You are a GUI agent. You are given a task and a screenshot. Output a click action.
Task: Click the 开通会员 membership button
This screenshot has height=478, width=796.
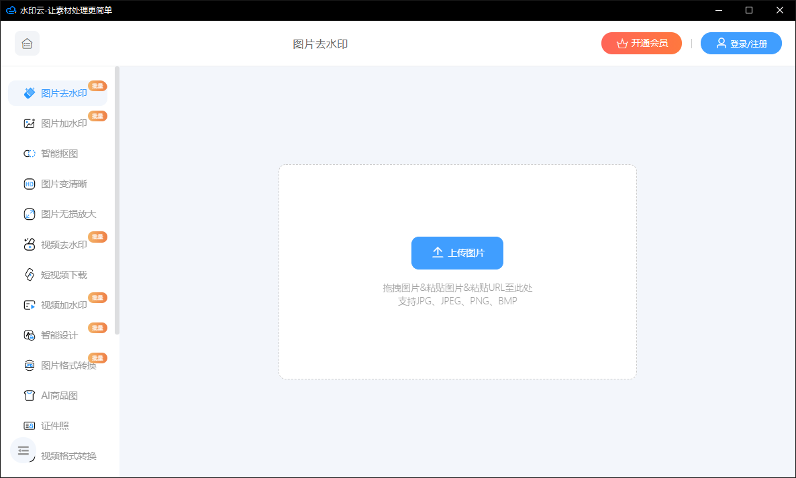pyautogui.click(x=641, y=44)
